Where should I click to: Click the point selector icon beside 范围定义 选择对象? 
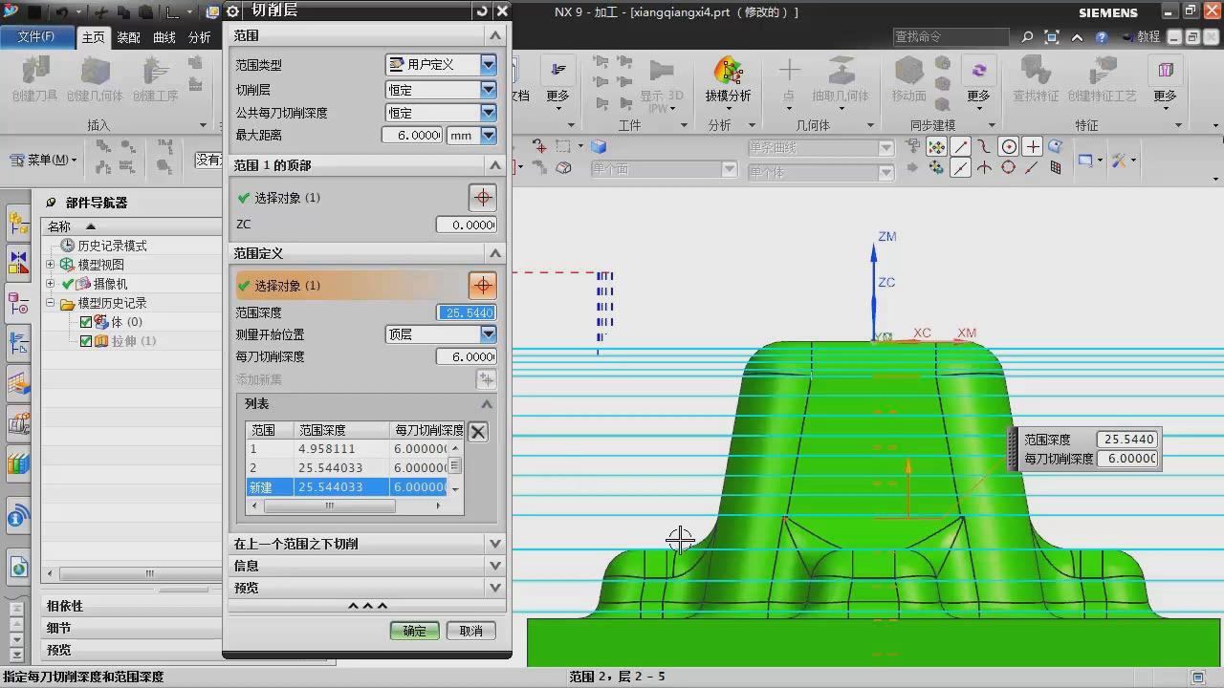coord(482,286)
